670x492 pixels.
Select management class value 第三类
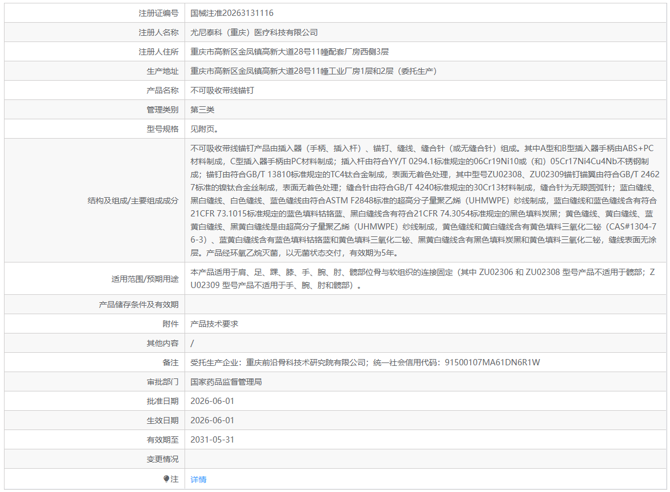pos(203,110)
